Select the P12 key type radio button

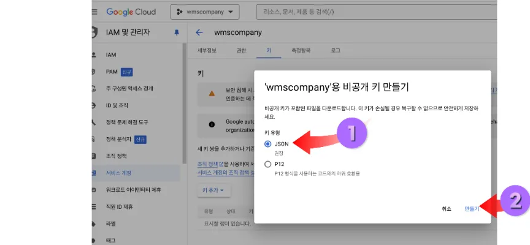click(268, 164)
